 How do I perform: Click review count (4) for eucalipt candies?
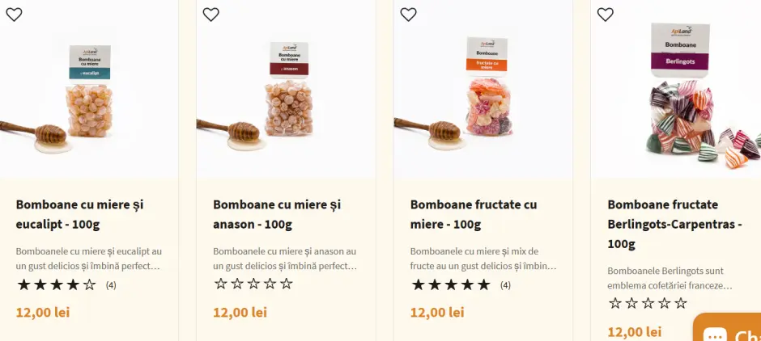pos(111,285)
